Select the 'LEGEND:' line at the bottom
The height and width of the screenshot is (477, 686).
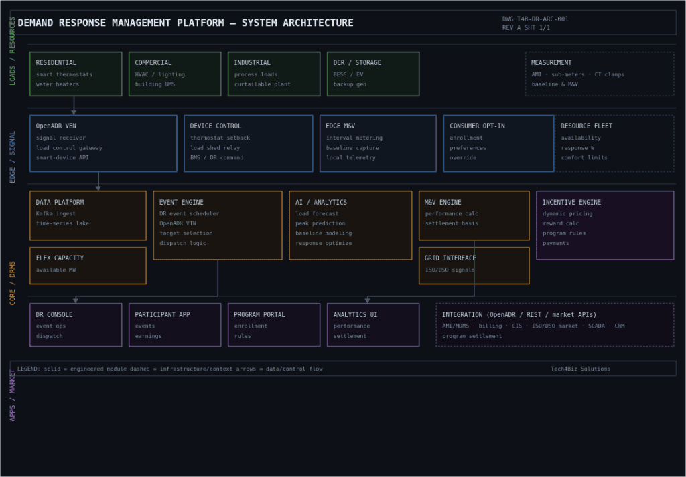(169, 369)
